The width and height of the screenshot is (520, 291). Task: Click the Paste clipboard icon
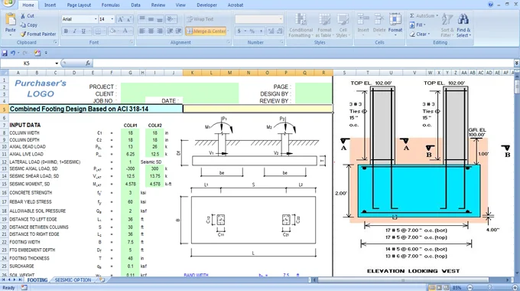[x=10, y=20]
